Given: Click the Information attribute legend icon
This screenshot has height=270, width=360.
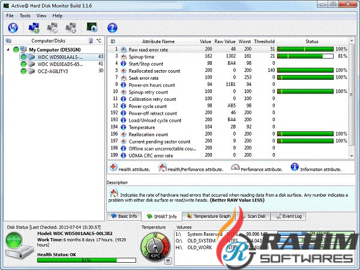Looking at the screenshot, I should 295,167.
